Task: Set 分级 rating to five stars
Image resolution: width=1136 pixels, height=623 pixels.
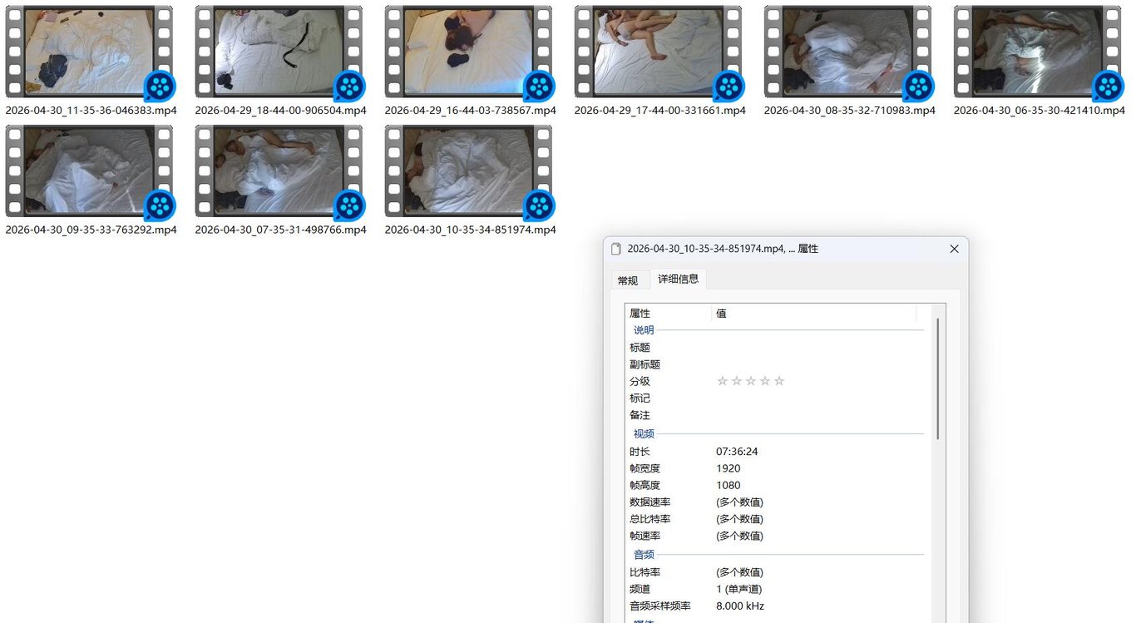Action: tap(779, 381)
